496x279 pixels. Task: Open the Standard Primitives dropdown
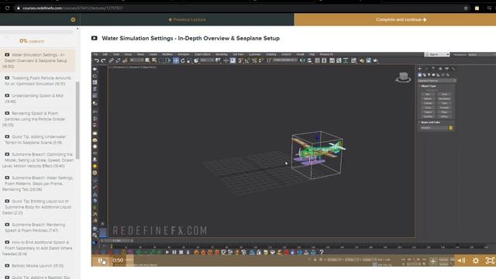click(437, 81)
